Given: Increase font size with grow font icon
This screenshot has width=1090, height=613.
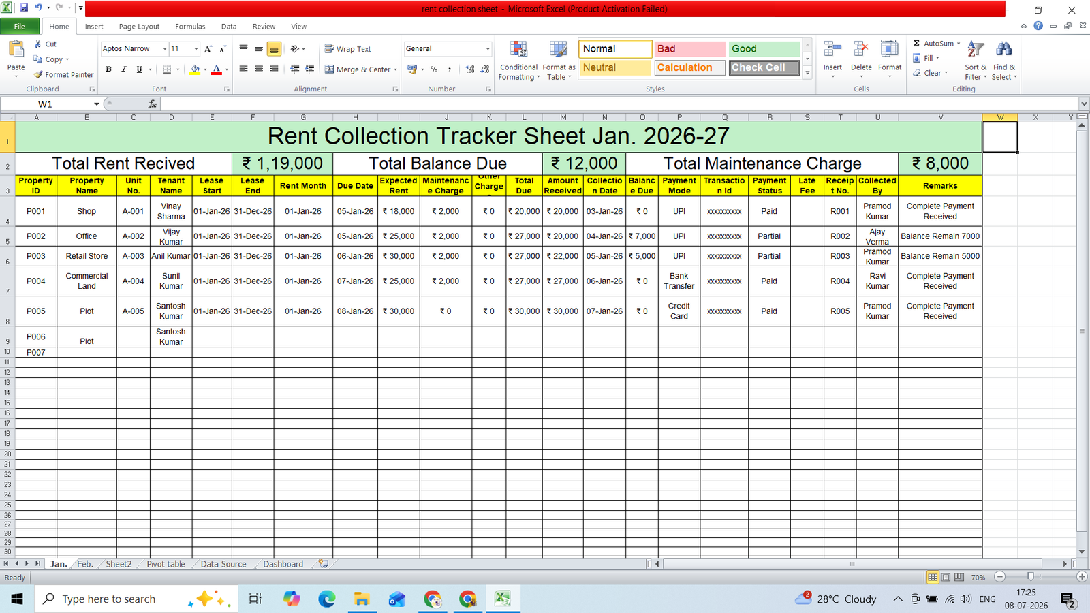Looking at the screenshot, I should pyautogui.click(x=208, y=49).
